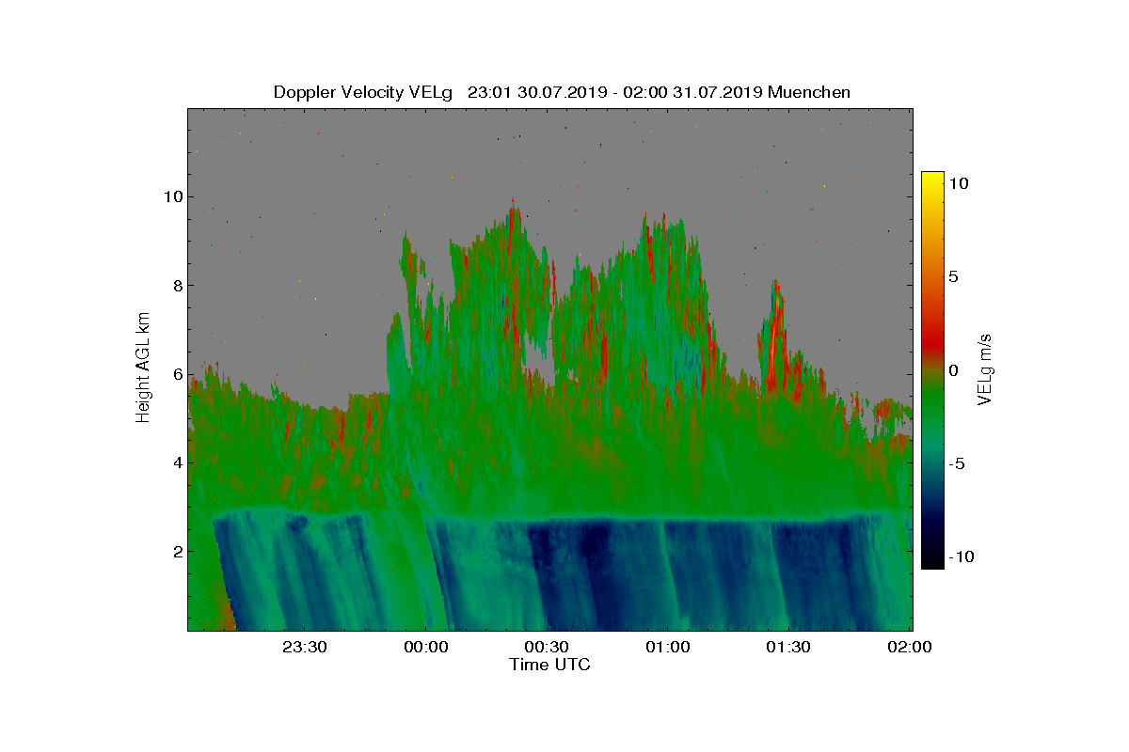This screenshot has width=1129, height=752.
Task: Click the height tick label 2
Action: [x=176, y=551]
